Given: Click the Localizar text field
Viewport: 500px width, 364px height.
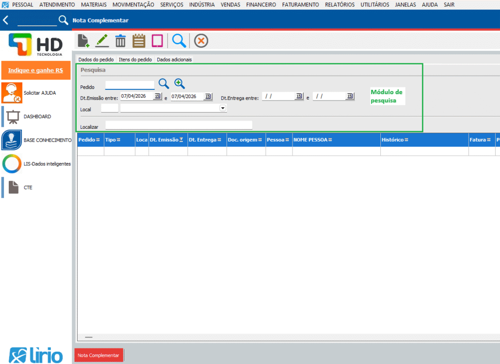Looking at the screenshot, I should (x=179, y=125).
